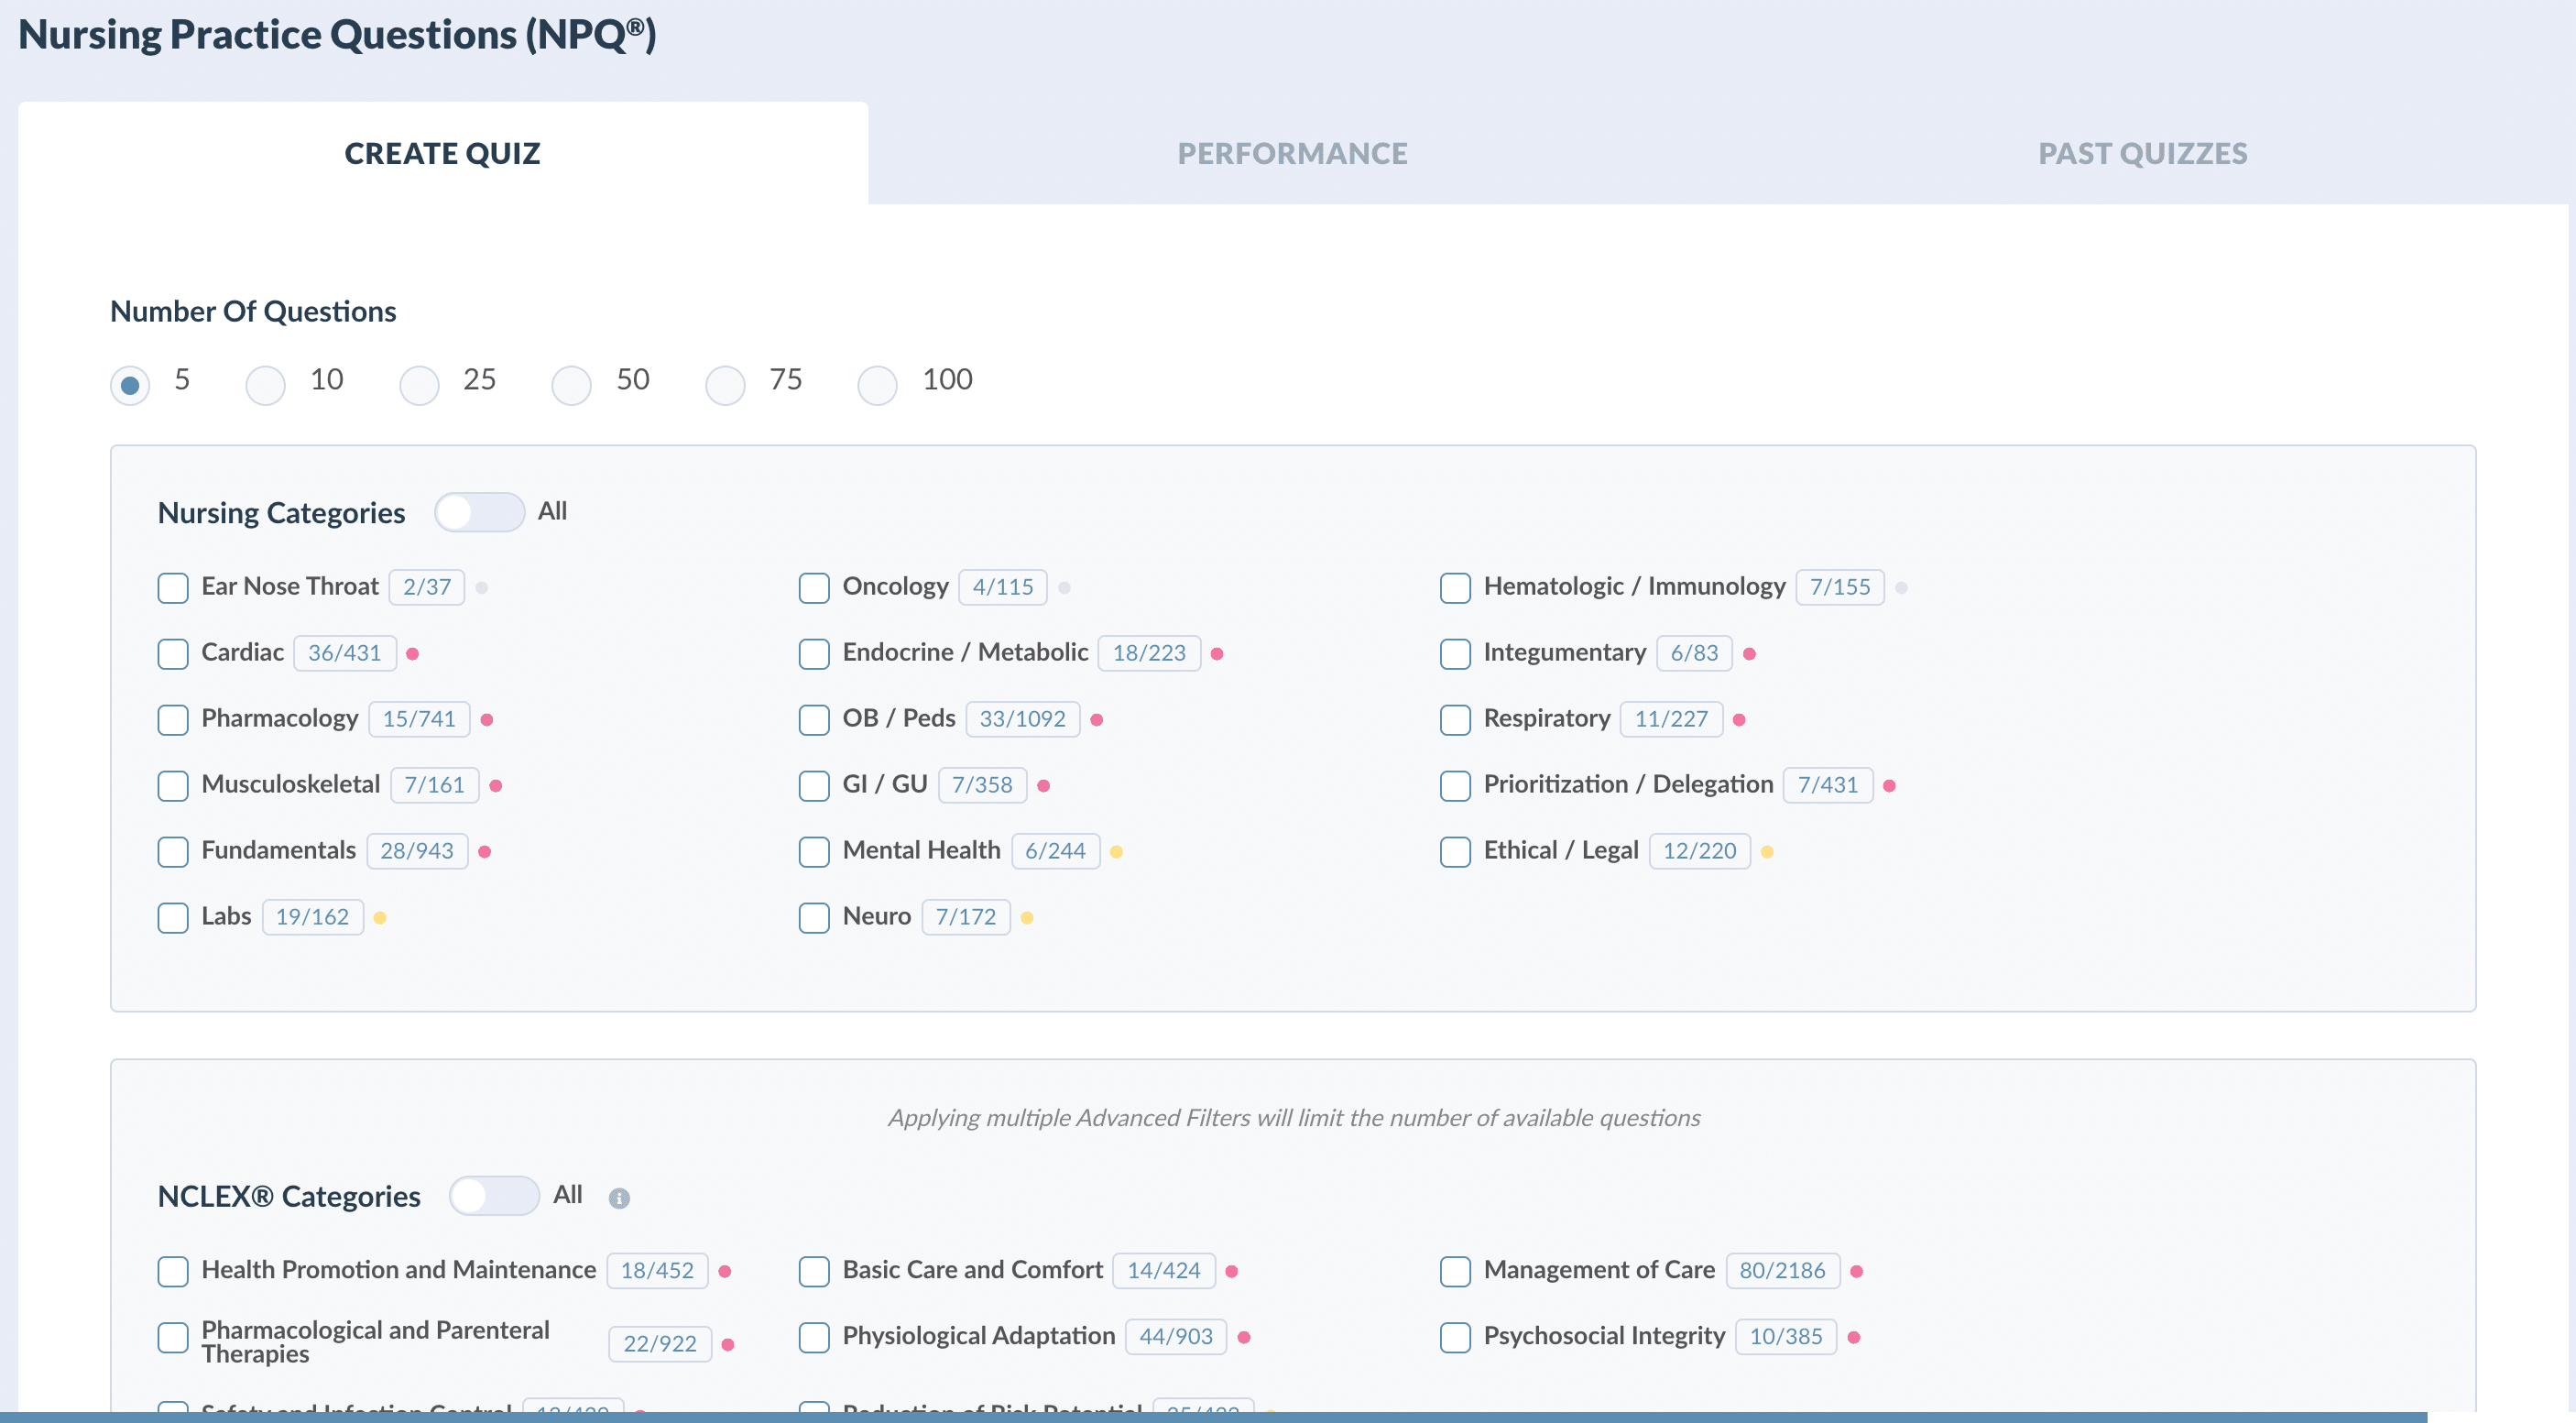Toggle the Nursing Categories All switch
This screenshot has width=2576, height=1423.
coord(479,513)
